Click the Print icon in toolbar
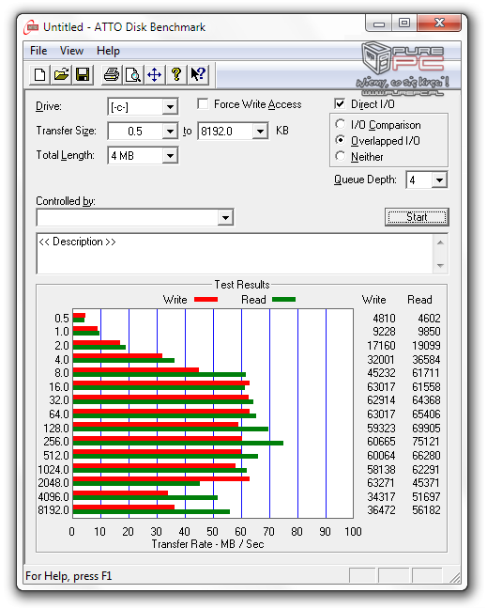 112,74
